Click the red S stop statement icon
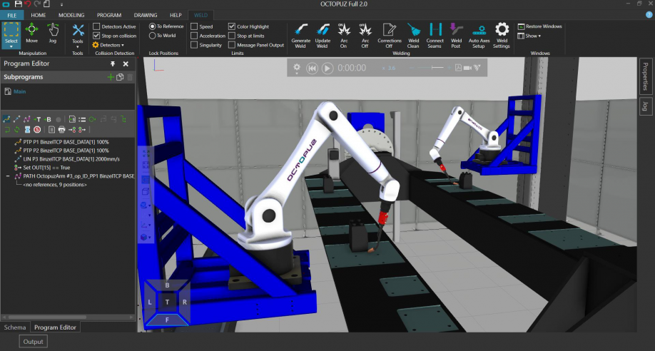The height and width of the screenshot is (351, 655). [37, 130]
